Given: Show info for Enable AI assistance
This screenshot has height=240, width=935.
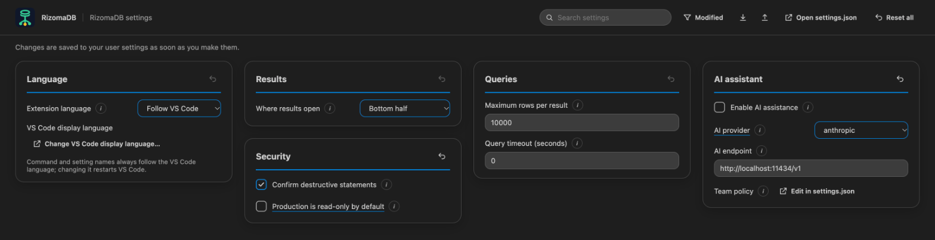Looking at the screenshot, I should 807,107.
